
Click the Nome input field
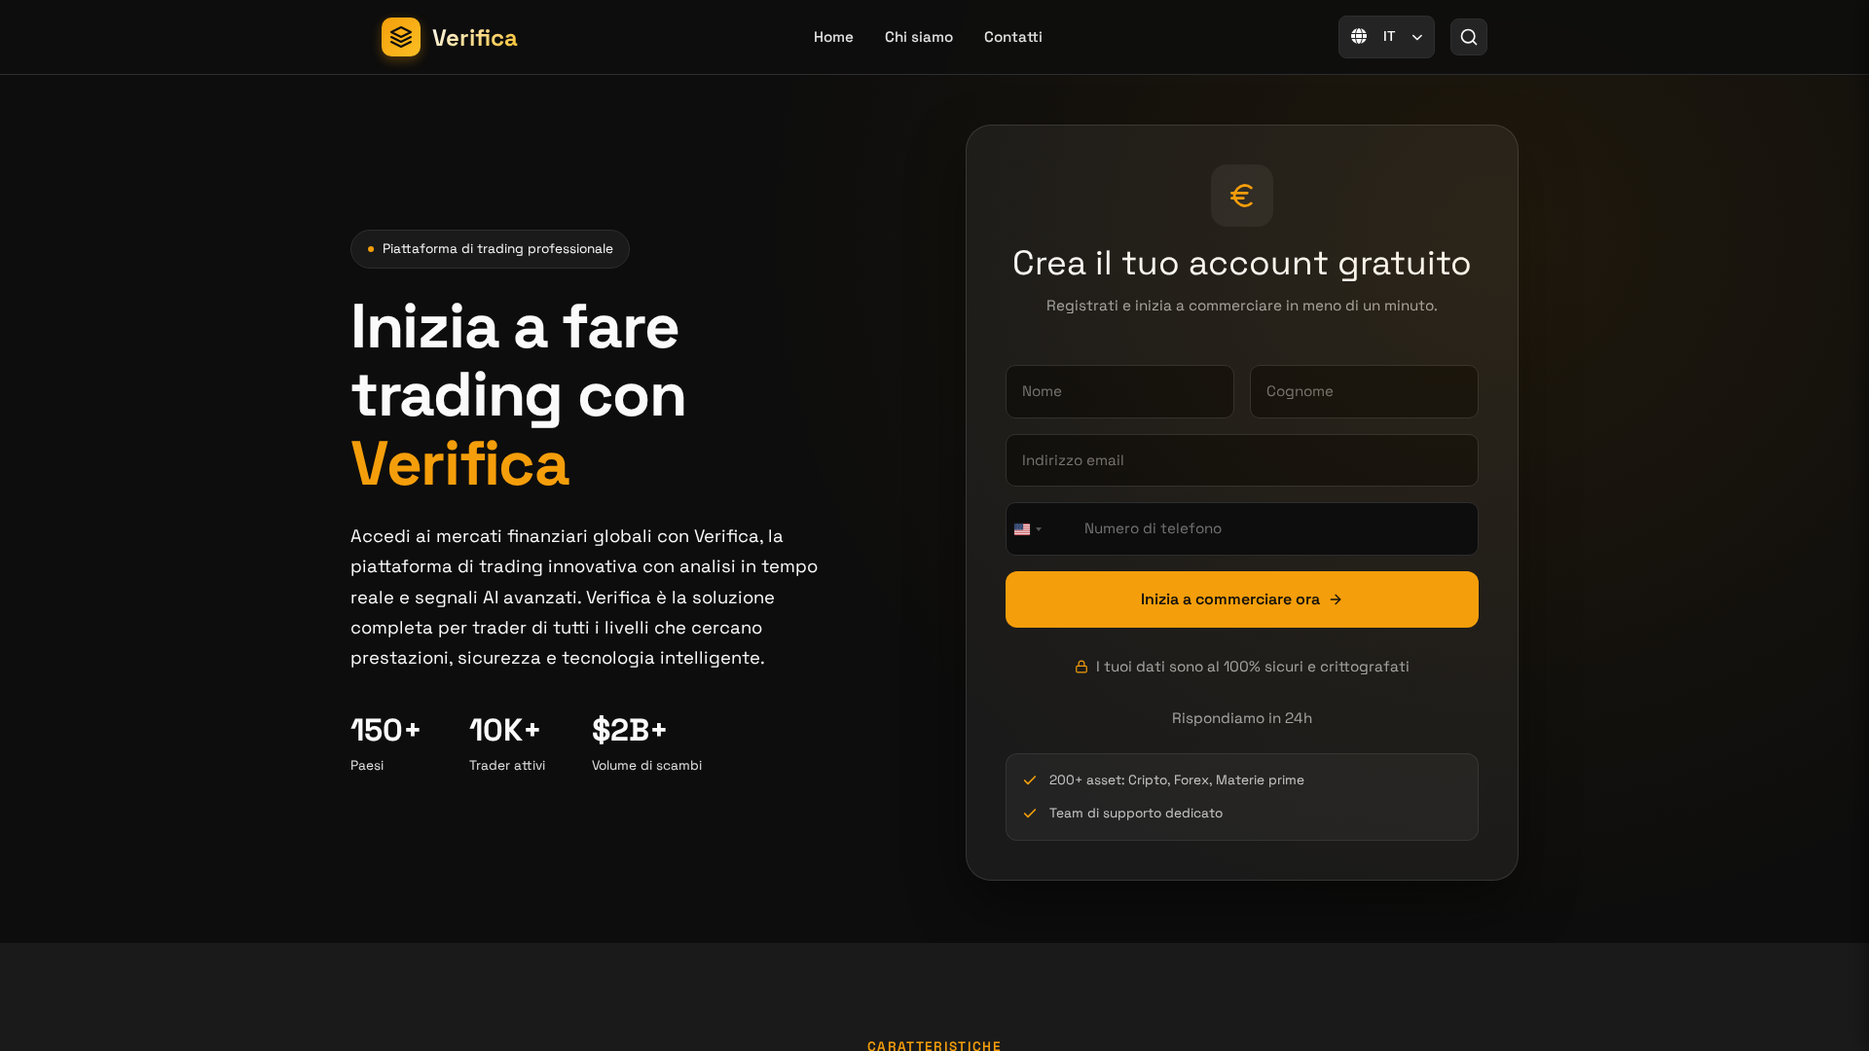[1119, 391]
